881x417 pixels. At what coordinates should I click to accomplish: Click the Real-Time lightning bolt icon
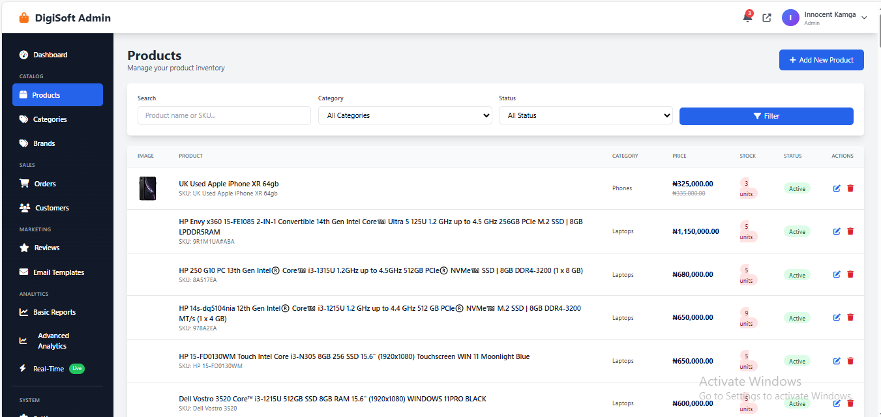click(x=23, y=369)
